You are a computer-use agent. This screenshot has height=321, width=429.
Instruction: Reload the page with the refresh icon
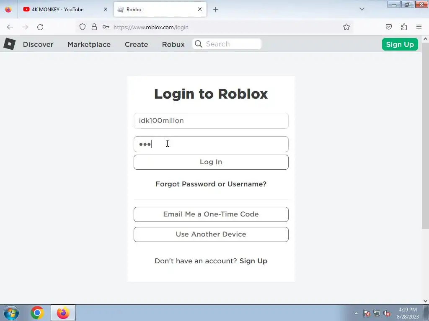[40, 27]
